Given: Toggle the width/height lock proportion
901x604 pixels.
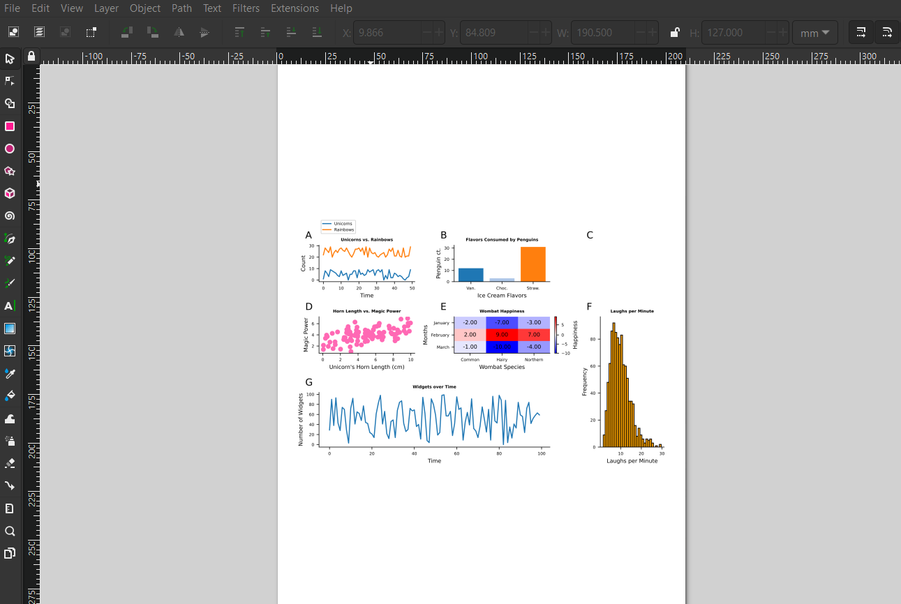Looking at the screenshot, I should (675, 32).
